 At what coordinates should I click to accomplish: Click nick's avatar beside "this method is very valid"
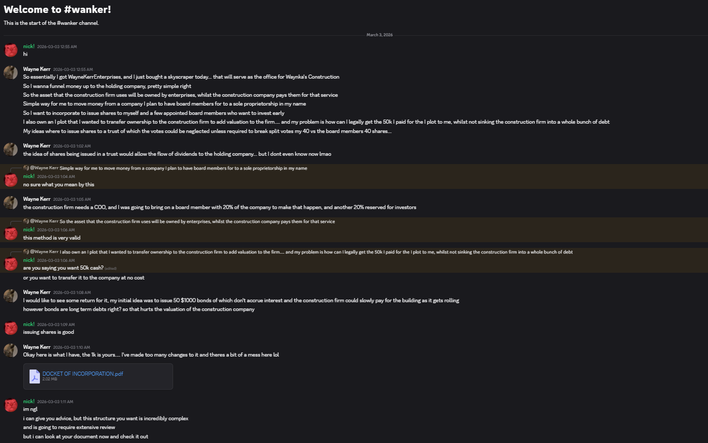[11, 233]
